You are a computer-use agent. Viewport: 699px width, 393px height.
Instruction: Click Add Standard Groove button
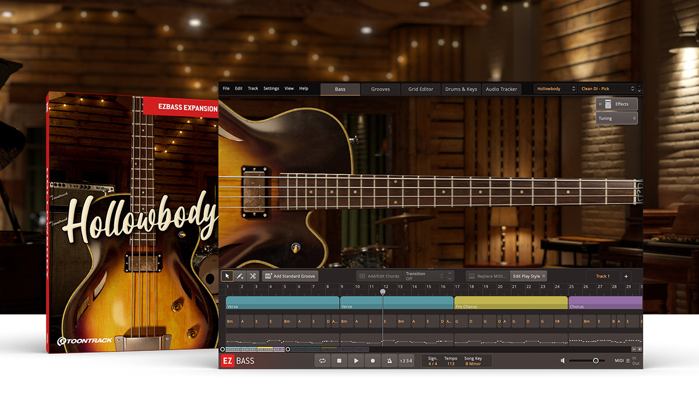point(290,276)
